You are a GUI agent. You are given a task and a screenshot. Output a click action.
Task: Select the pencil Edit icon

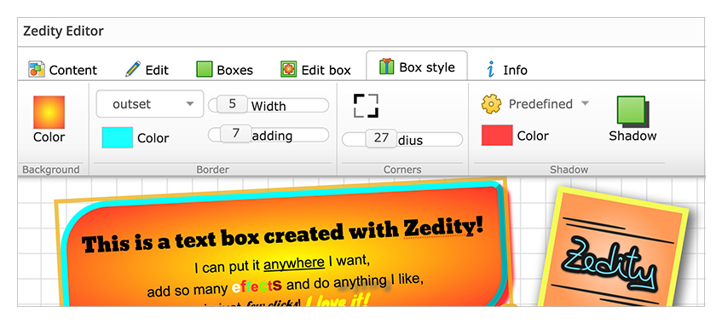[x=133, y=69]
